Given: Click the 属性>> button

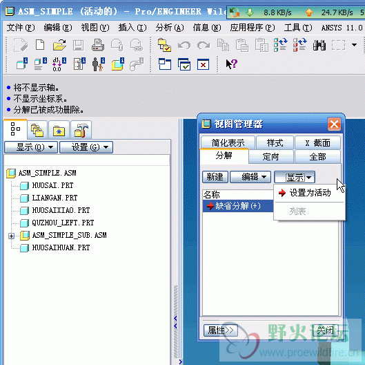Looking at the screenshot, I should (220, 330).
